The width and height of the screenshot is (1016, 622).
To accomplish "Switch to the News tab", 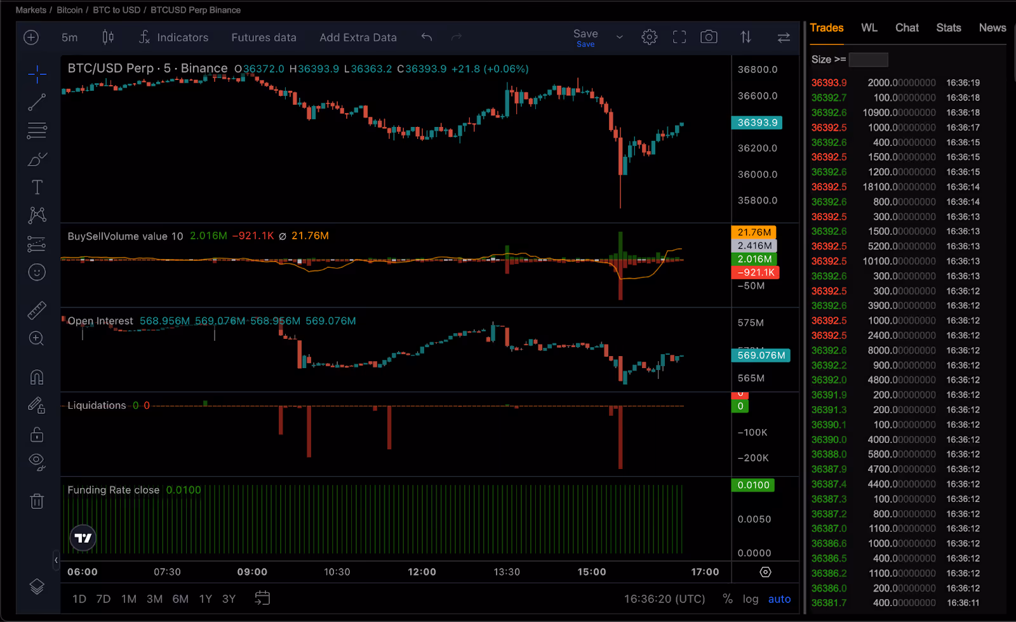I will click(x=992, y=28).
